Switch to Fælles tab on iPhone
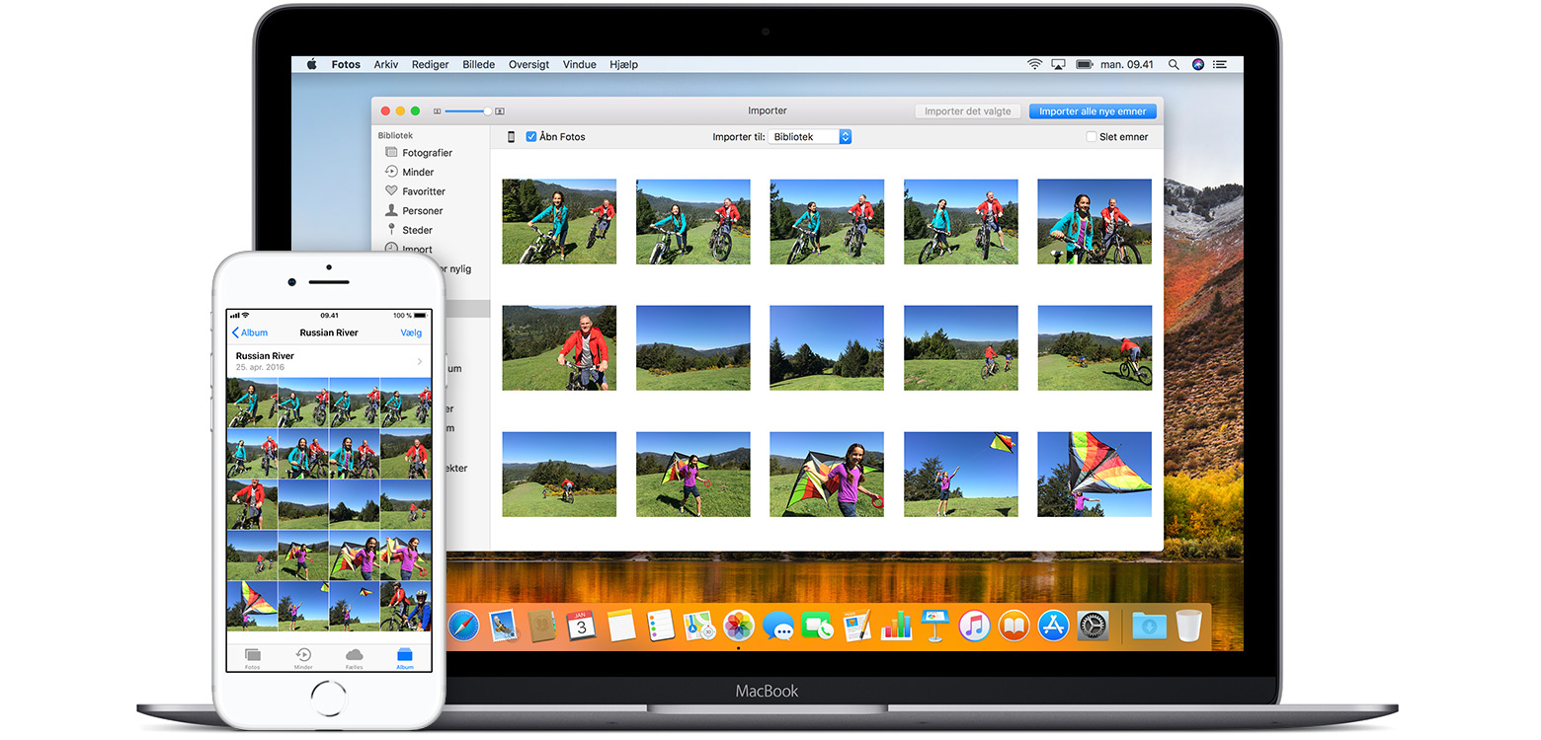The image size is (1541, 740). pos(354,658)
